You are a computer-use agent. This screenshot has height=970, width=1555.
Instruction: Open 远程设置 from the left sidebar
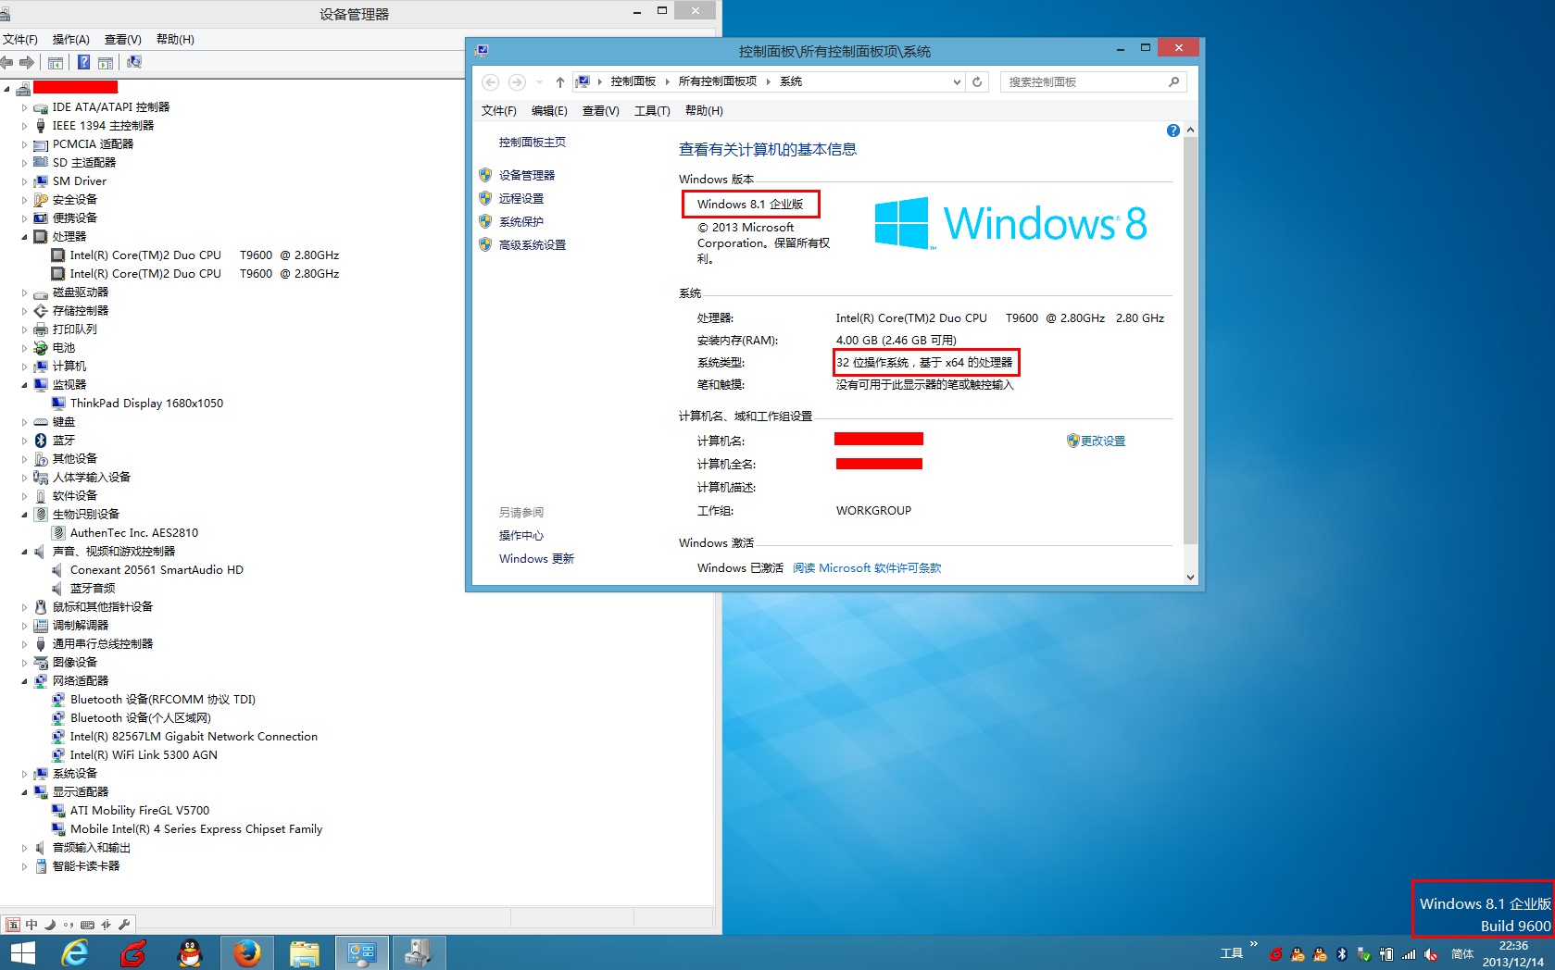point(521,198)
